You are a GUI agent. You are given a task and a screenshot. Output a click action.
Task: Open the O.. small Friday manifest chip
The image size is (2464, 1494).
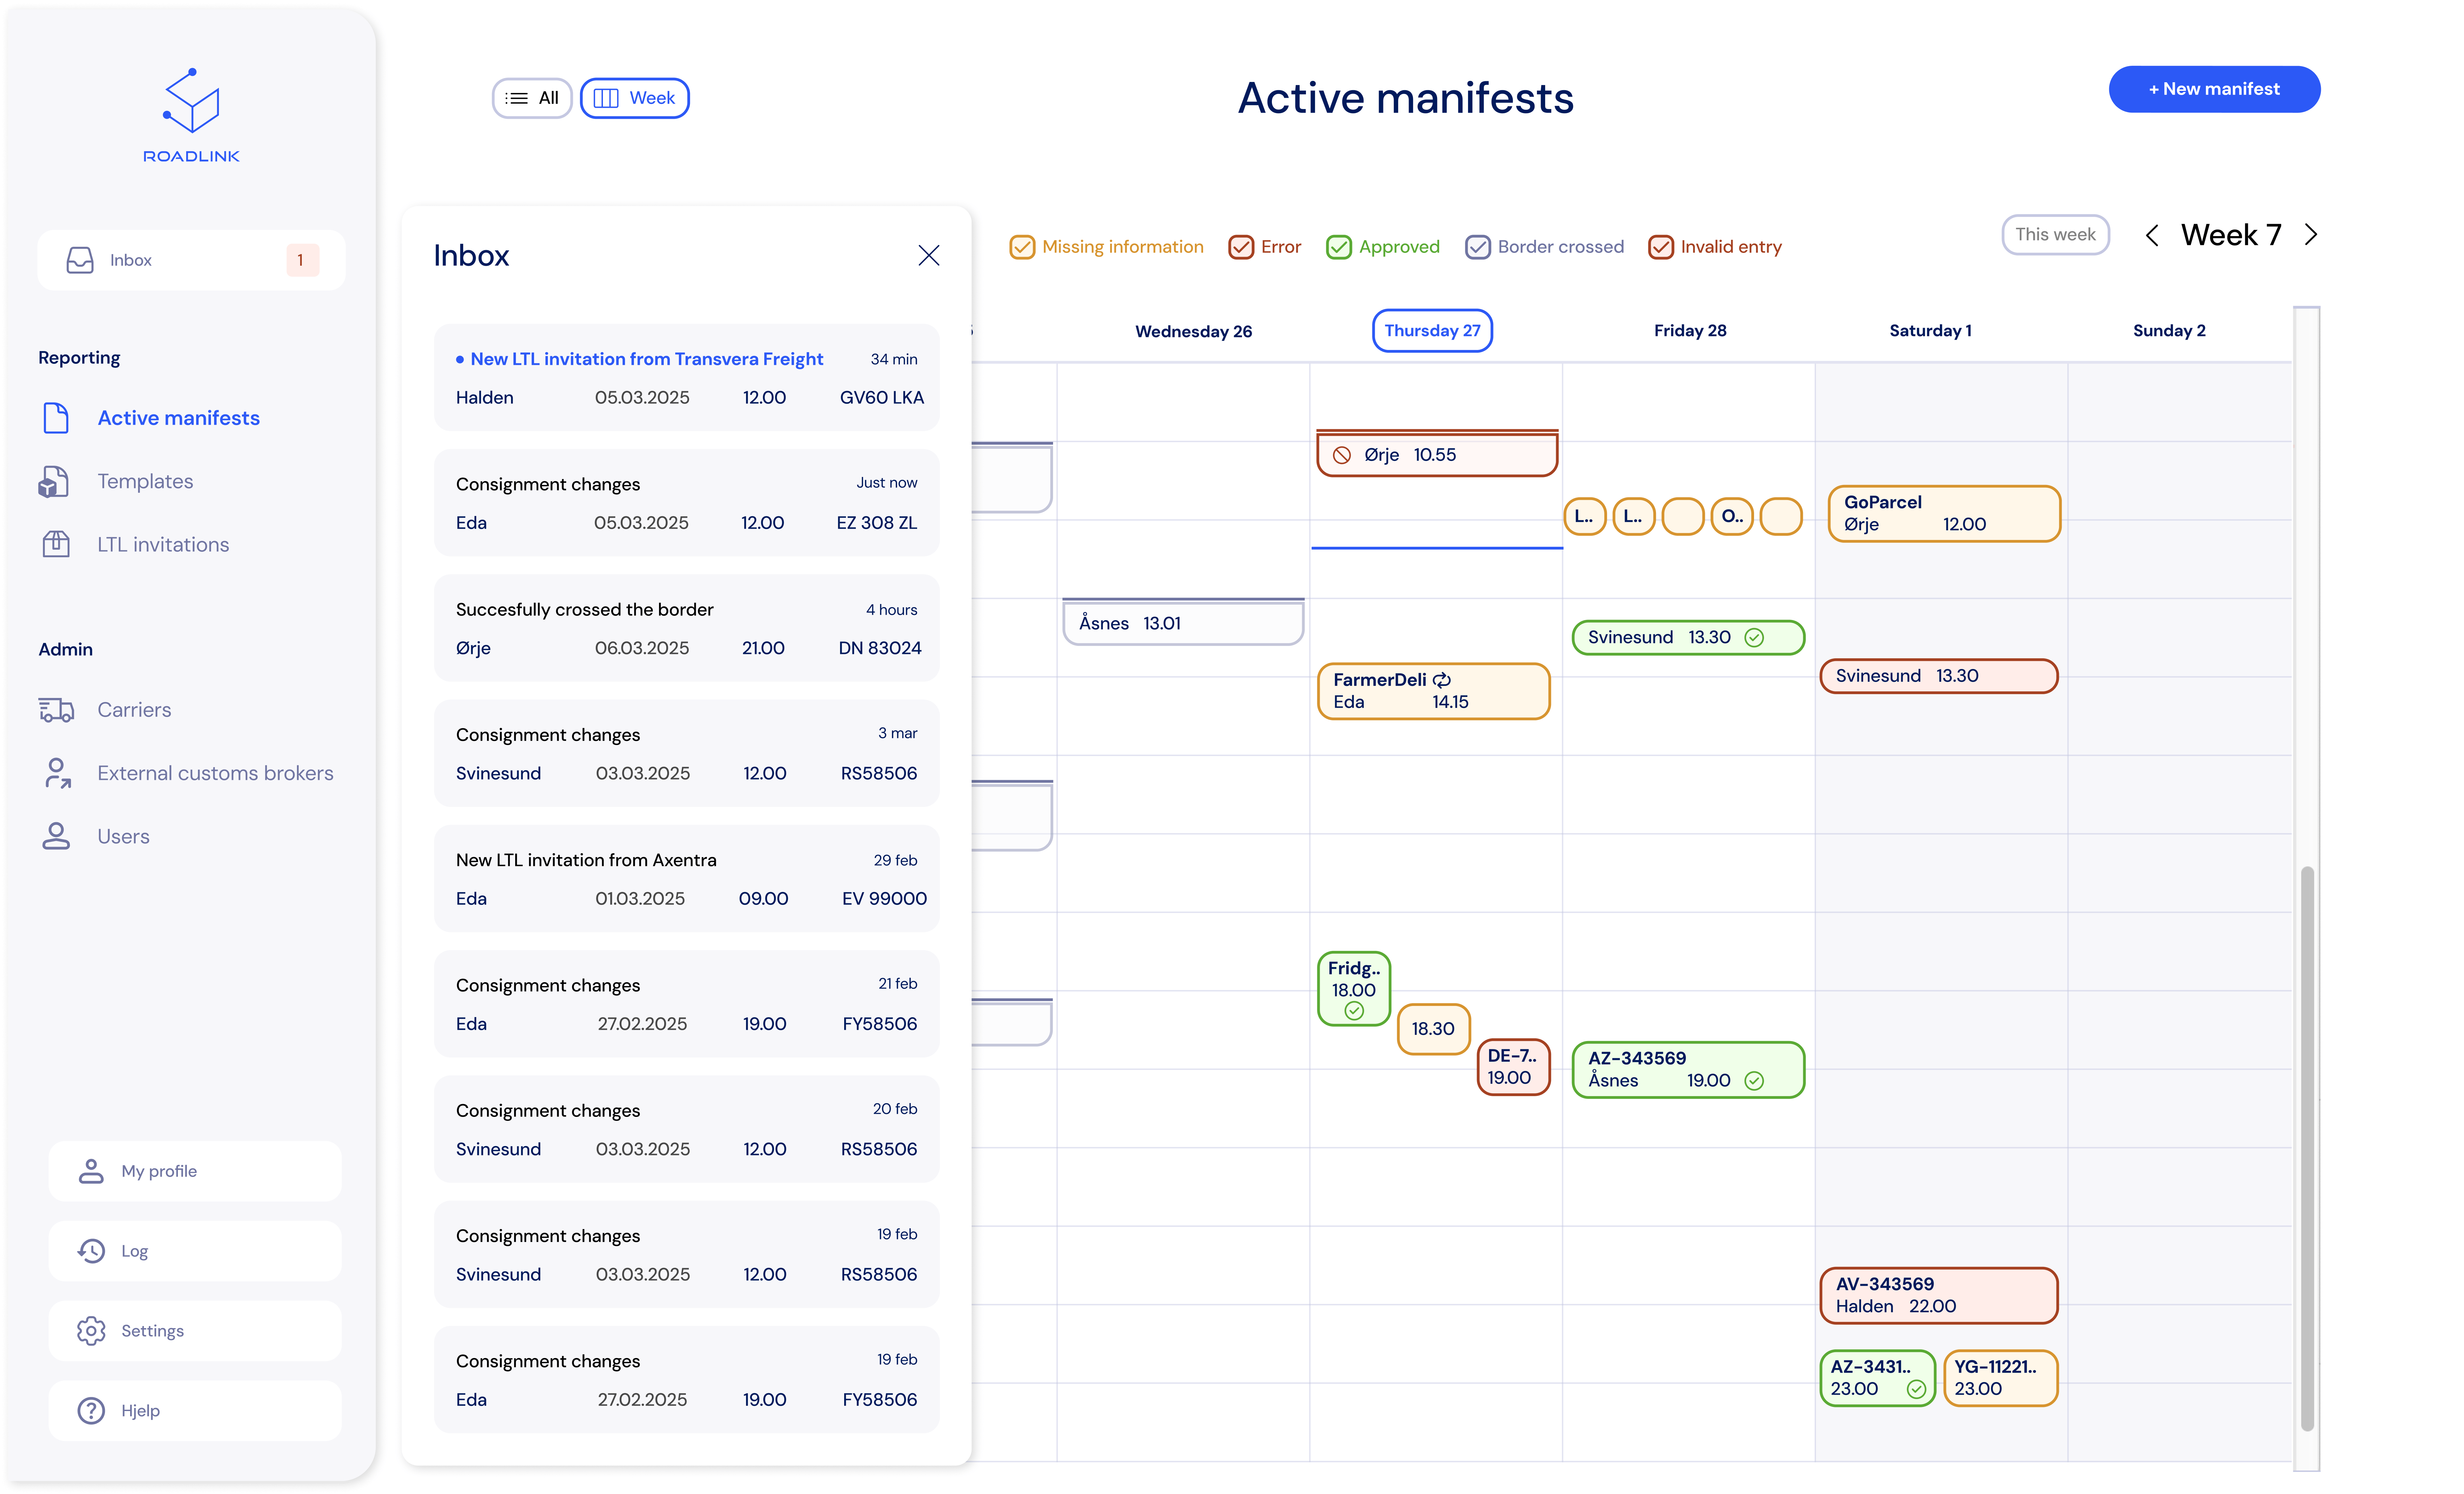pos(1732,517)
